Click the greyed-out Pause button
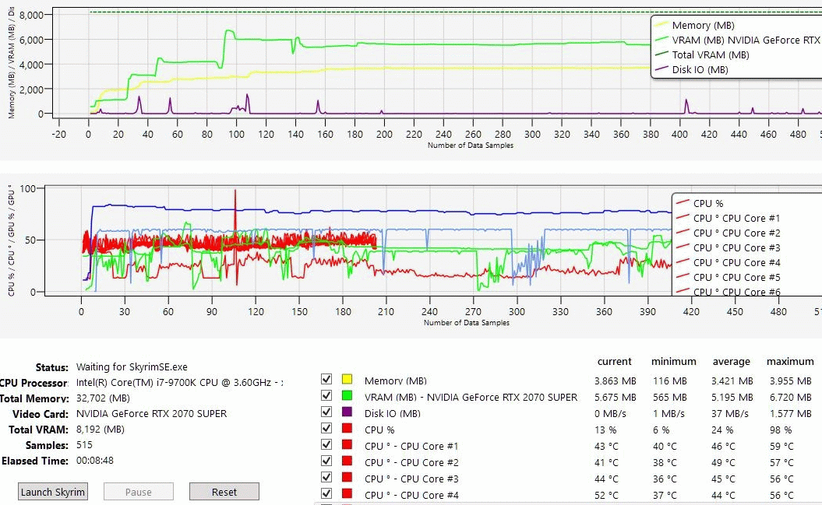 [x=138, y=492]
